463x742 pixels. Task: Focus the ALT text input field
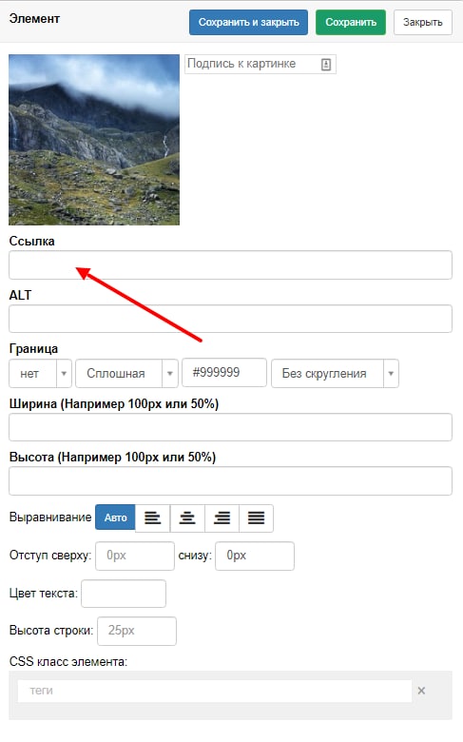[230, 319]
